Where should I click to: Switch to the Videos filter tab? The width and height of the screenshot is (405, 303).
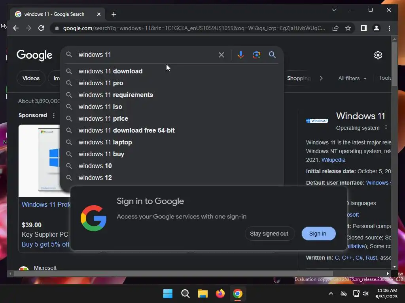pyautogui.click(x=31, y=78)
